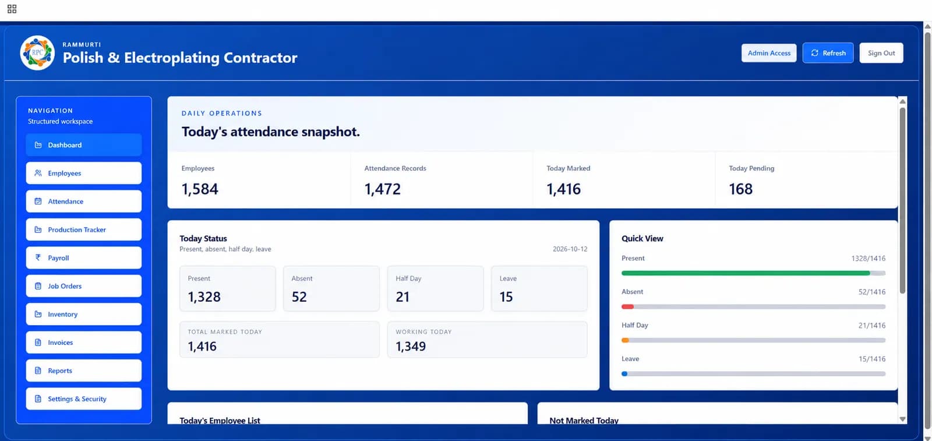Click the red Absent progress bar
Image resolution: width=932 pixels, height=441 pixels.
click(x=627, y=306)
